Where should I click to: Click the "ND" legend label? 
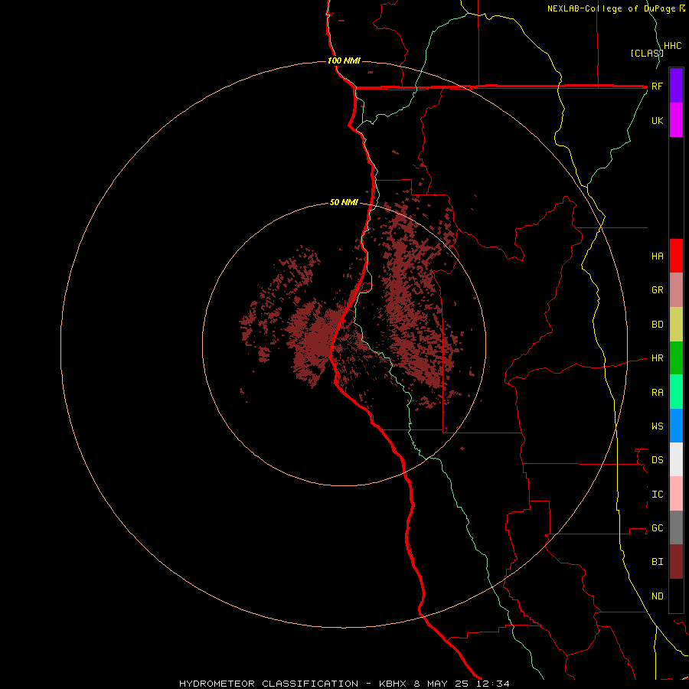coord(657,596)
